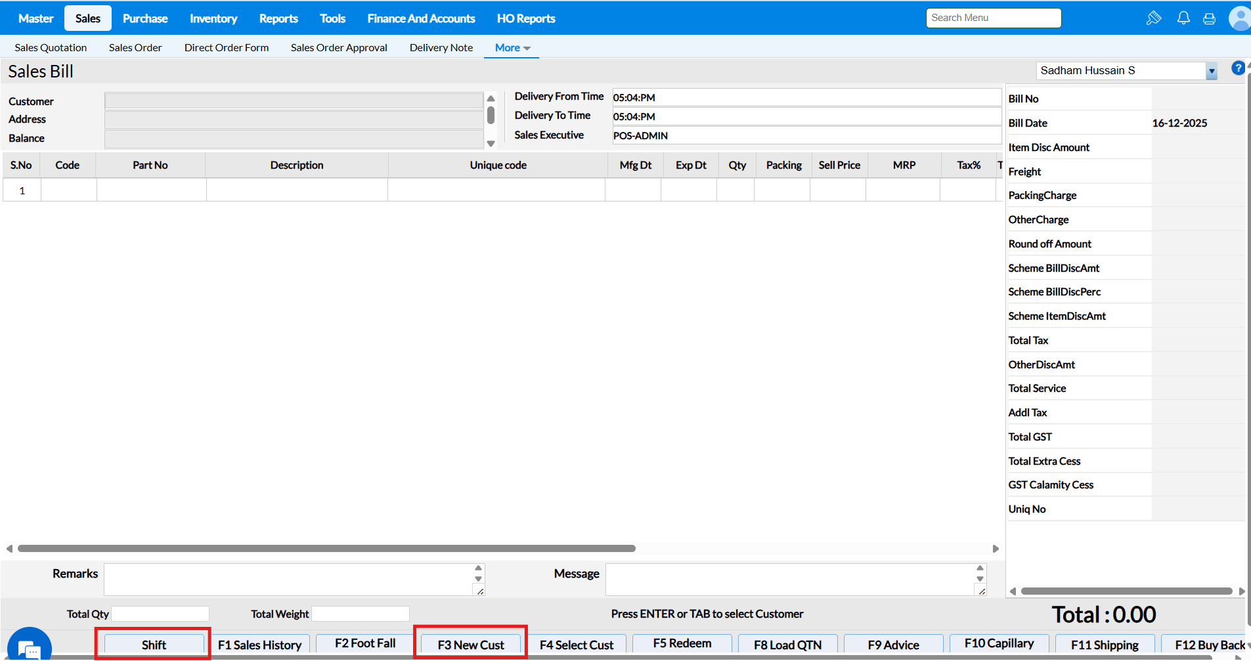This screenshot has height=661, width=1251.
Task: Open the user profile avatar
Action: (x=1240, y=18)
